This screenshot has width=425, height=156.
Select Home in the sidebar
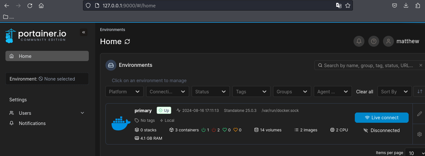tap(47, 56)
